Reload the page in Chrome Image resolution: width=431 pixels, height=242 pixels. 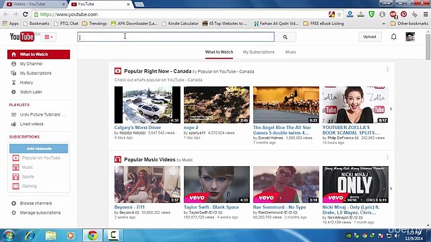point(26,14)
